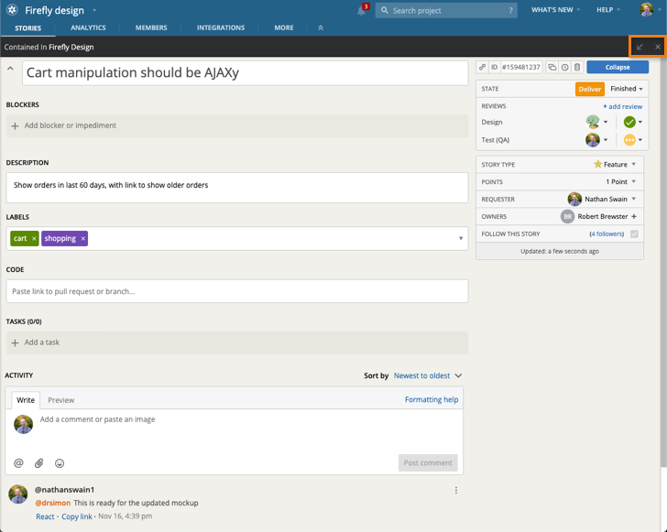
Task: Expand the Story Type Feature dropdown
Action: (x=633, y=165)
